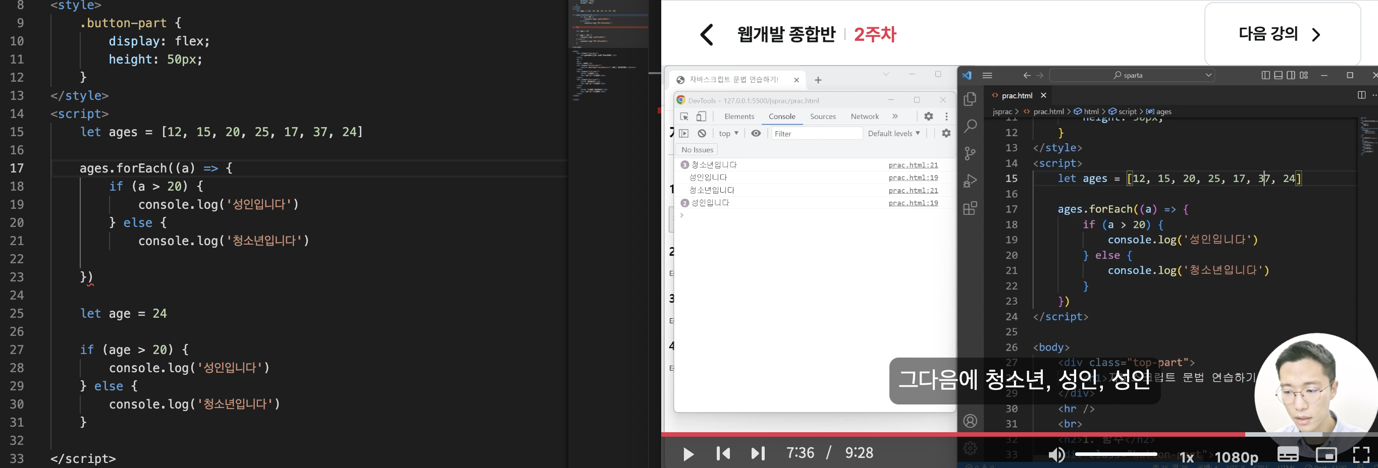Open Search view in VS Code activity bar

(x=970, y=126)
